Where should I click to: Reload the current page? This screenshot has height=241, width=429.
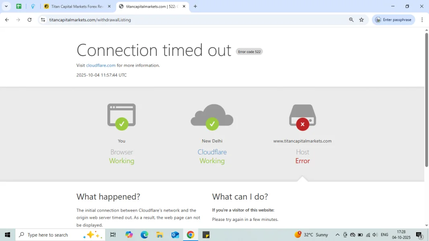point(29,20)
